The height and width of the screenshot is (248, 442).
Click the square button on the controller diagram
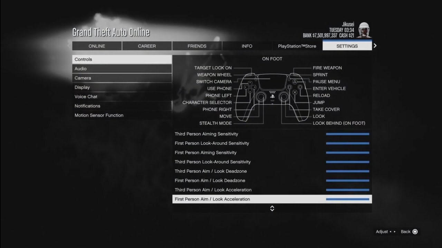(290, 87)
